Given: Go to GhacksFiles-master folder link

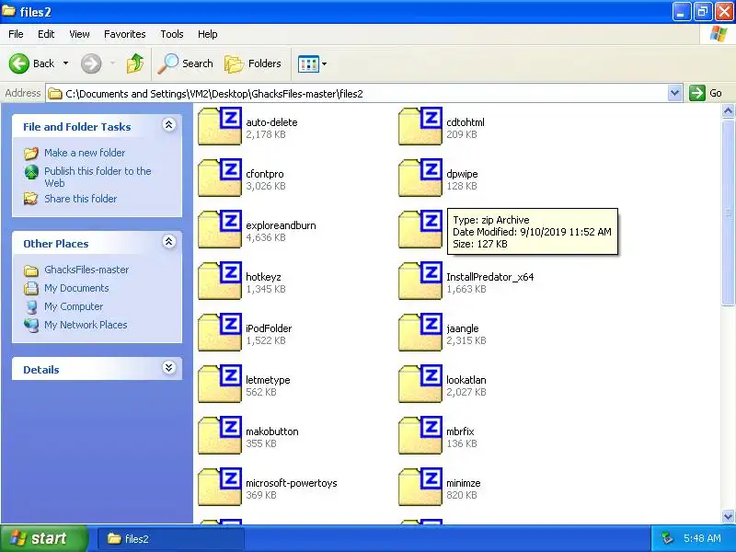Looking at the screenshot, I should [86, 270].
